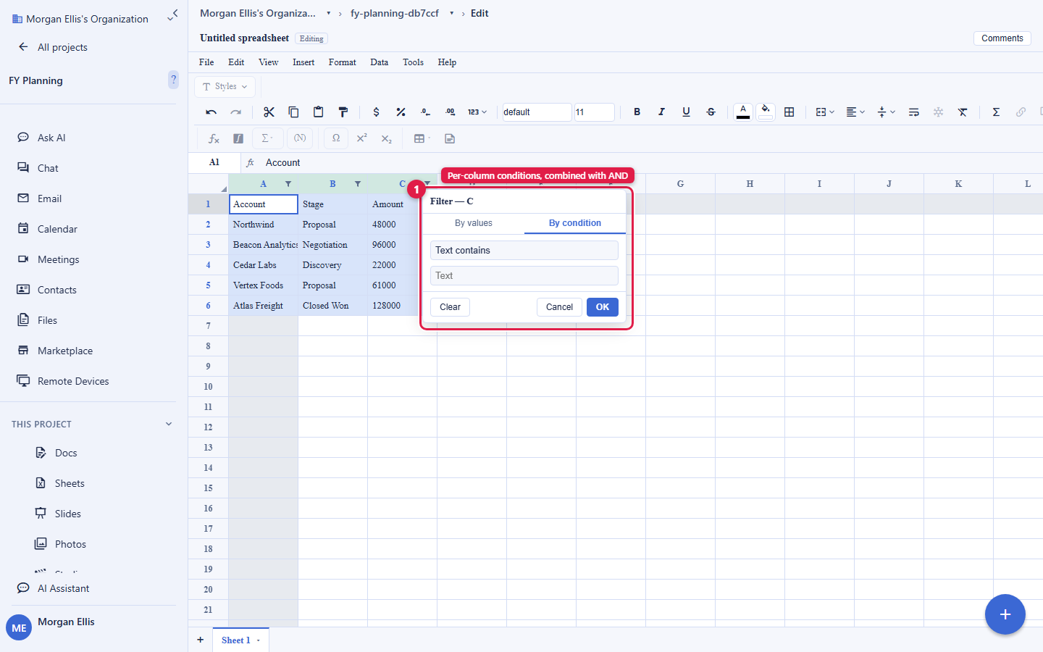Image resolution: width=1043 pixels, height=652 pixels.
Task: Toggle underline formatting
Action: [686, 112]
